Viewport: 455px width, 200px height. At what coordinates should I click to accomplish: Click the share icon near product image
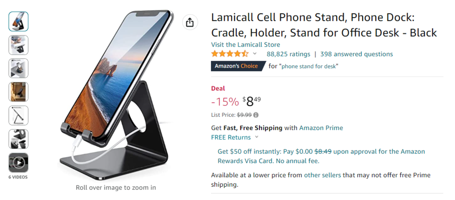point(190,22)
